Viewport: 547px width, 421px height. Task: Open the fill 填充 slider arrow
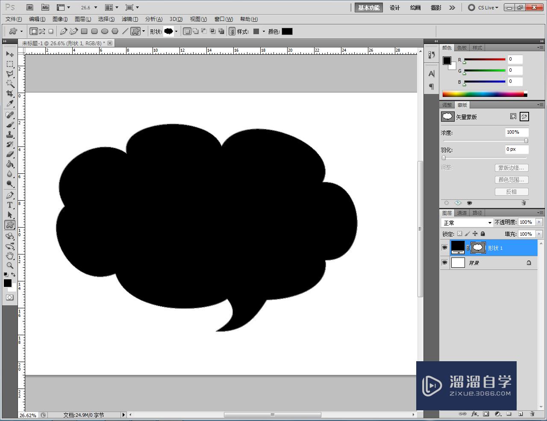pyautogui.click(x=539, y=234)
